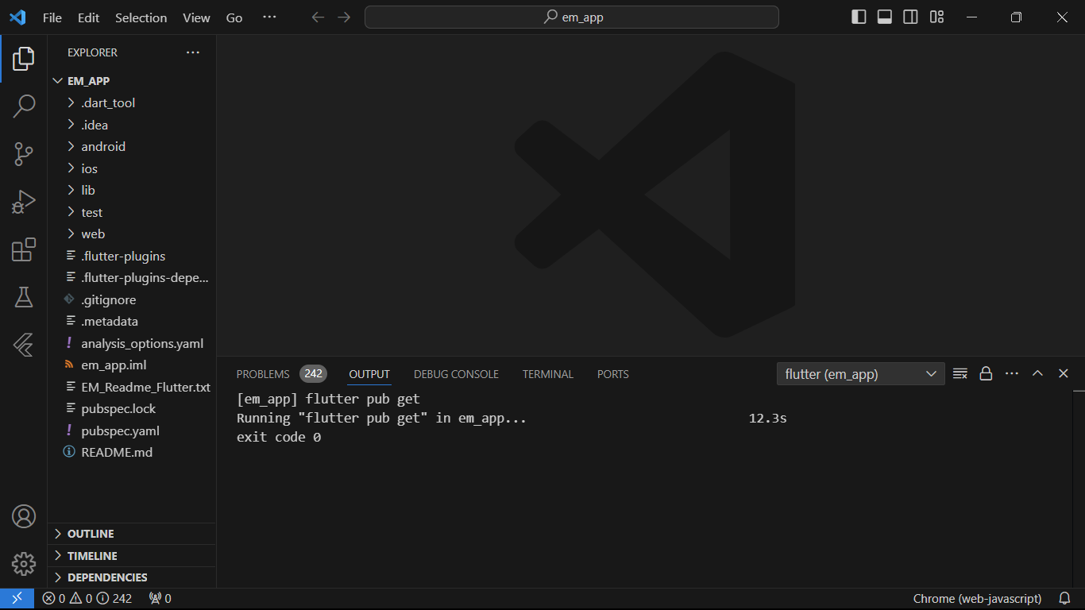The width and height of the screenshot is (1085, 610).
Task: Go forward in navigation history
Action: pyautogui.click(x=344, y=17)
